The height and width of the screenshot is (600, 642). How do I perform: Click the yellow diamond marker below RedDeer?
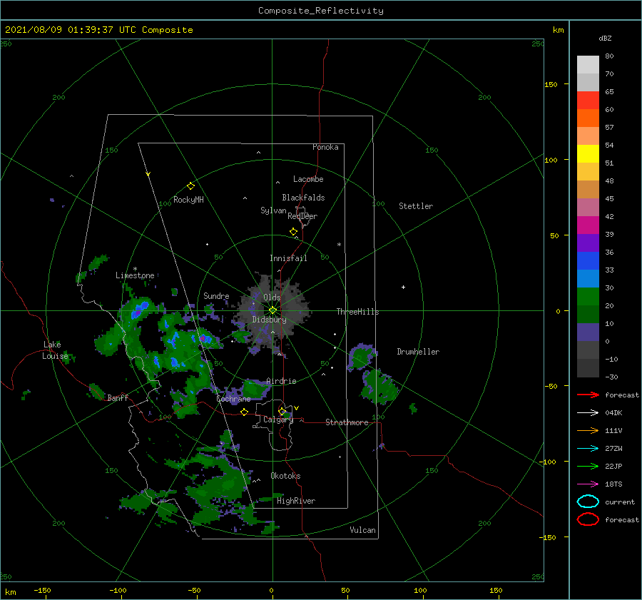(x=293, y=232)
